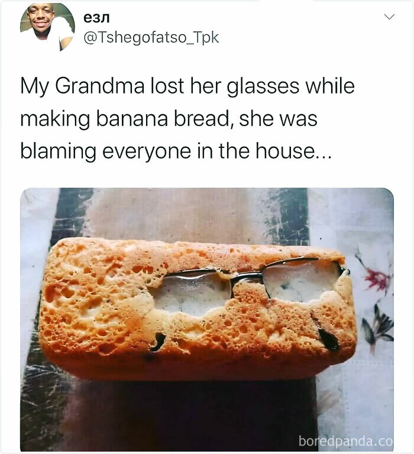Viewport: 414px width, 454px height.
Task: Click the words "banana bread" in the tweet
Action: pos(163,119)
